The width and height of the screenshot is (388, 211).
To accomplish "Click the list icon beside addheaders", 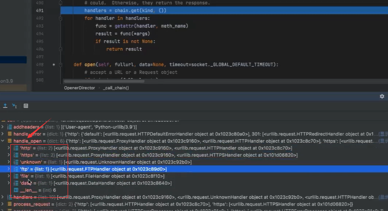I will click(x=10, y=127).
